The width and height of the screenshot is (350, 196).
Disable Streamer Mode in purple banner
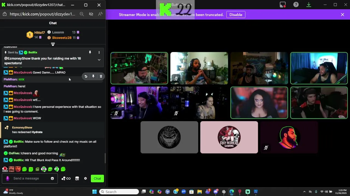tap(236, 15)
